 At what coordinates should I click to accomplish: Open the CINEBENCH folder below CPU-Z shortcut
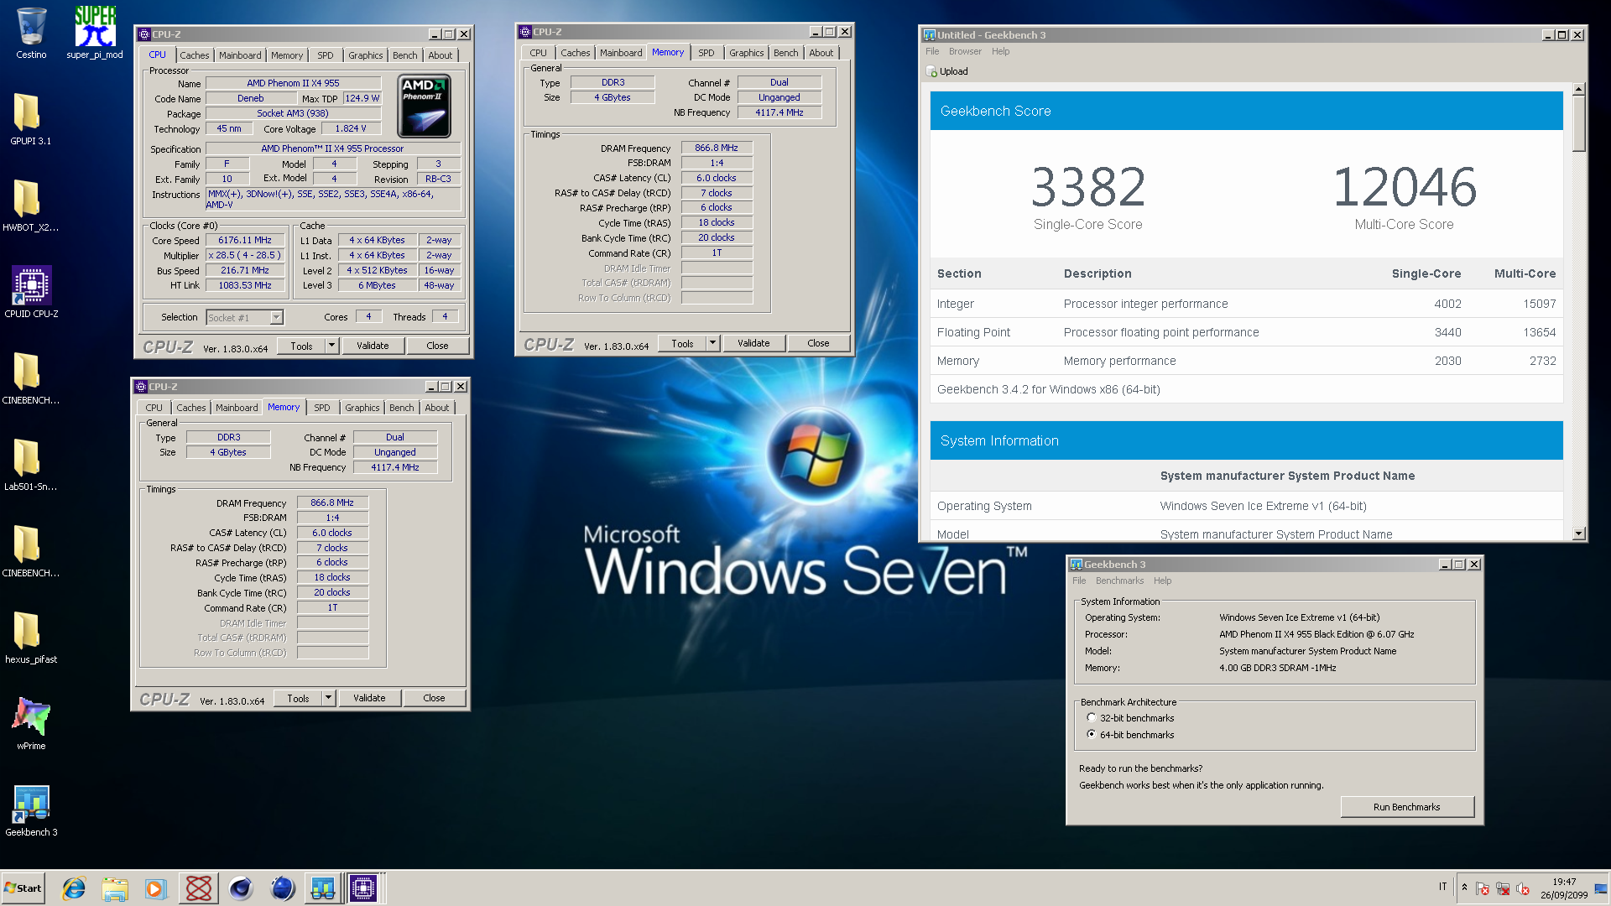[x=31, y=379]
